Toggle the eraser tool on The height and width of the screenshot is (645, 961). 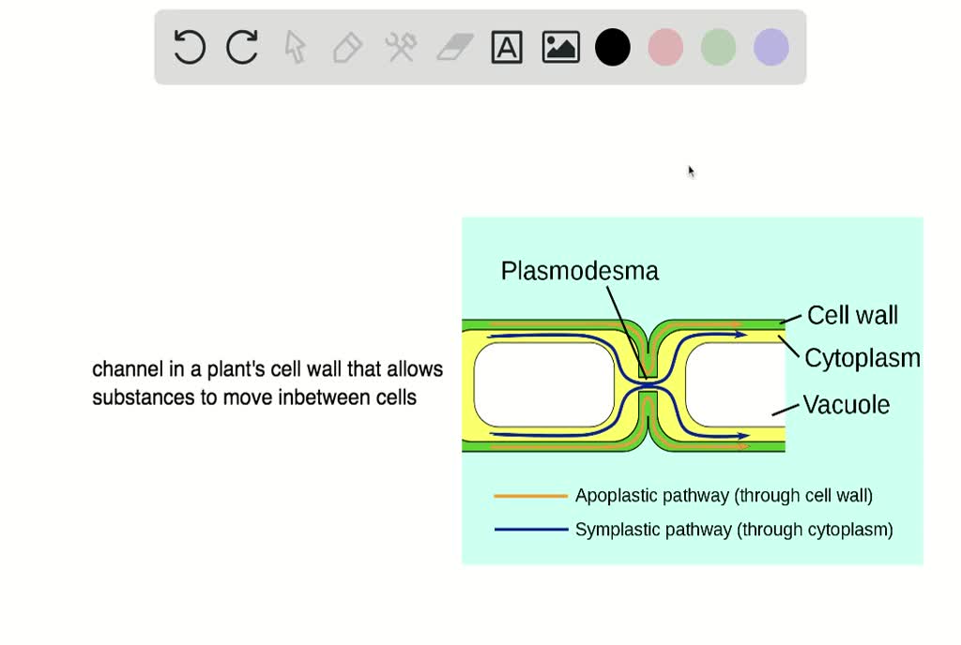tap(451, 47)
